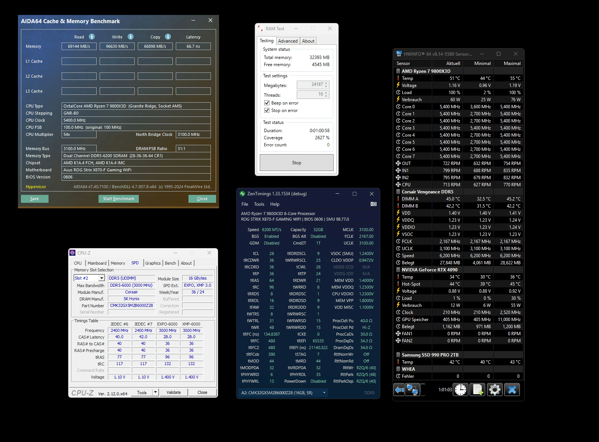Click the RAM Test title bar icon
599x442 pixels.
click(x=260, y=28)
